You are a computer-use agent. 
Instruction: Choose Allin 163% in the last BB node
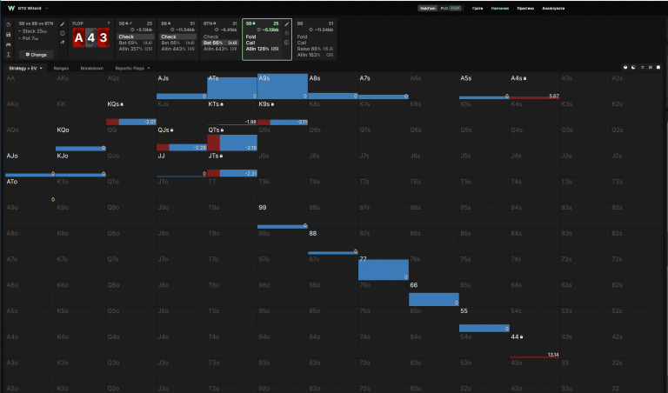point(315,55)
